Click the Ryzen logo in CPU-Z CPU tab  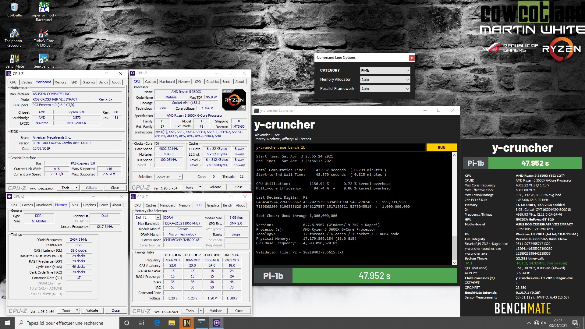click(x=234, y=100)
